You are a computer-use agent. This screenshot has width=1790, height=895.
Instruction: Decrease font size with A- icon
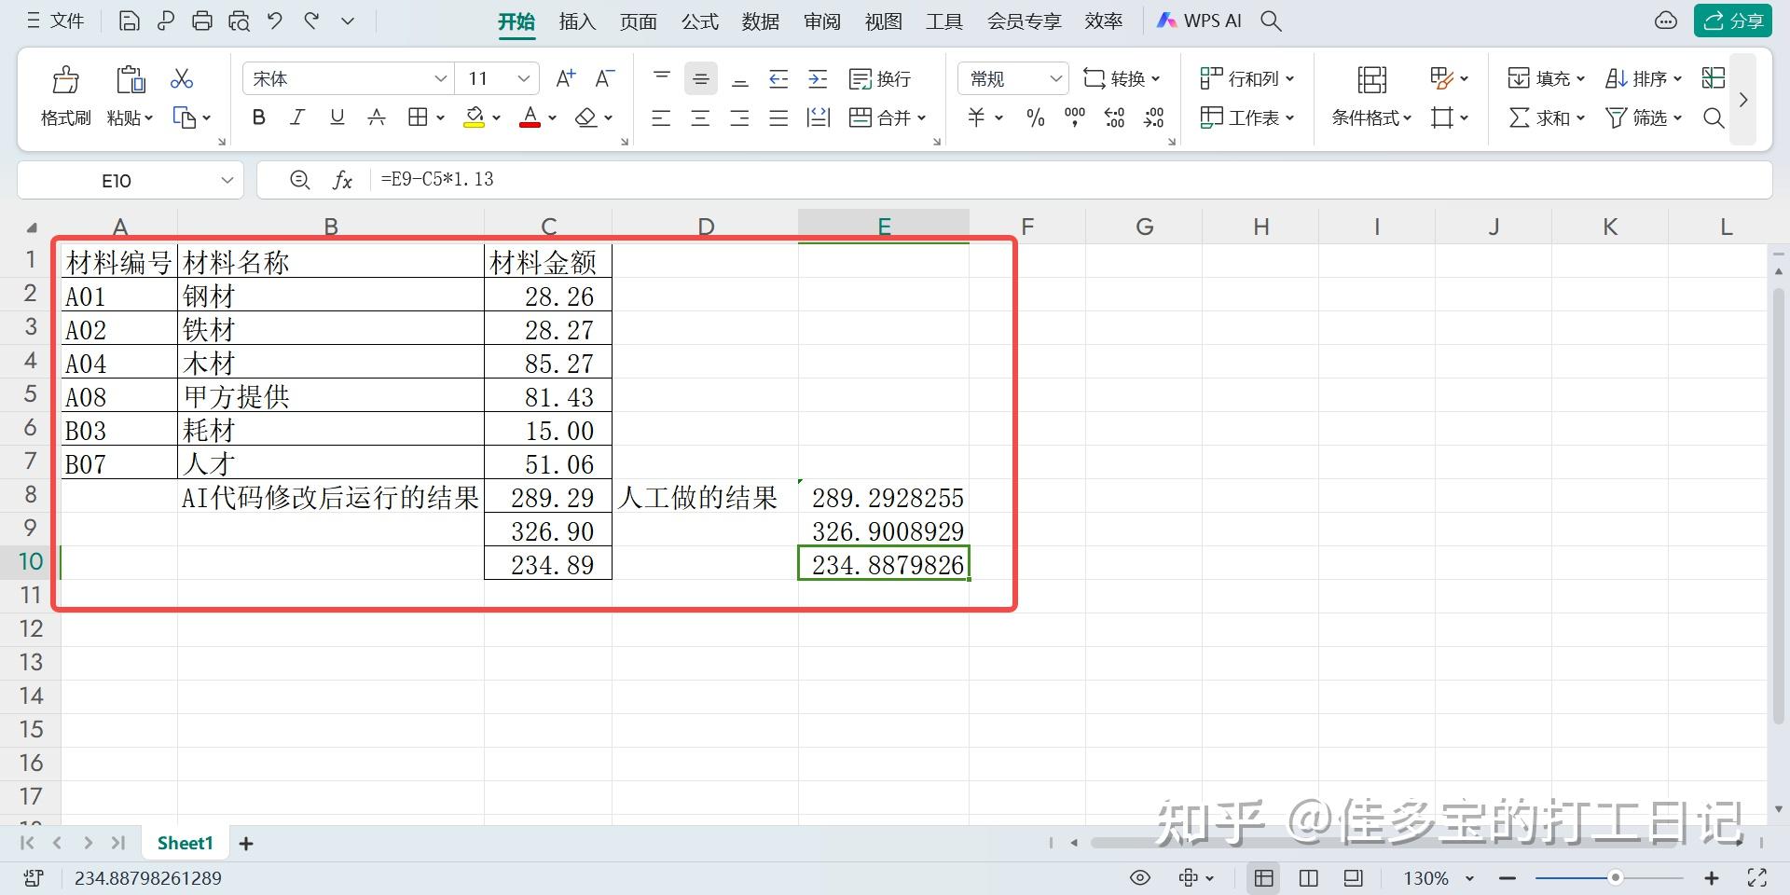[x=605, y=79]
